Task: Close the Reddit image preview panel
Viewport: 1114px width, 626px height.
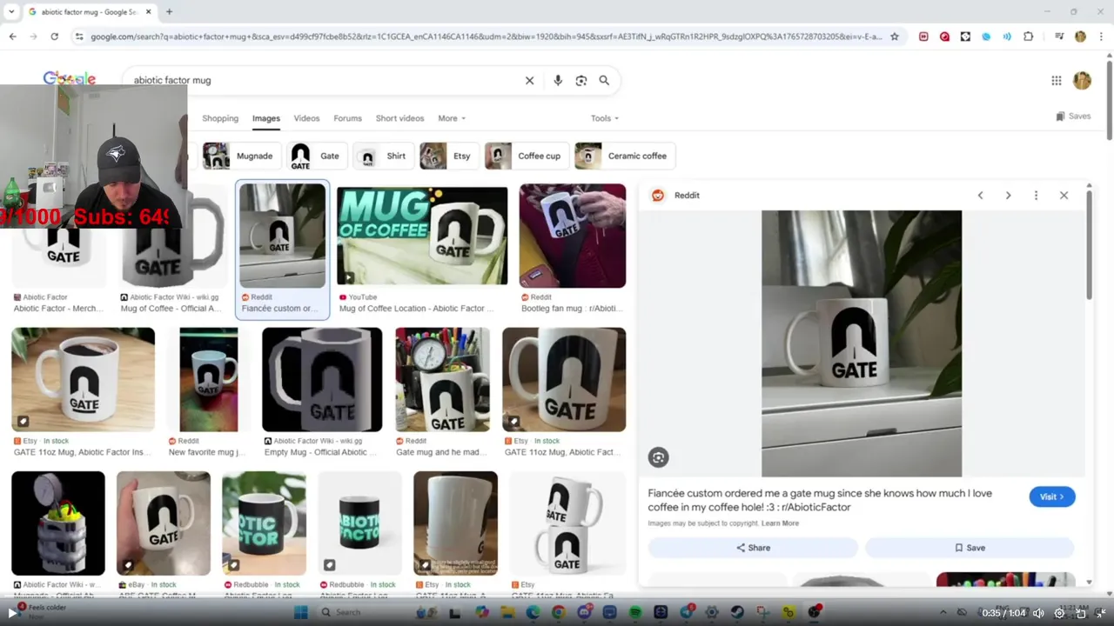Action: click(1064, 196)
